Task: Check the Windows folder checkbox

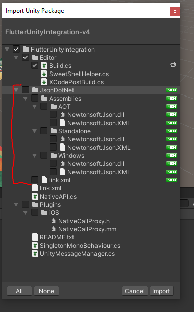Action: [44, 155]
